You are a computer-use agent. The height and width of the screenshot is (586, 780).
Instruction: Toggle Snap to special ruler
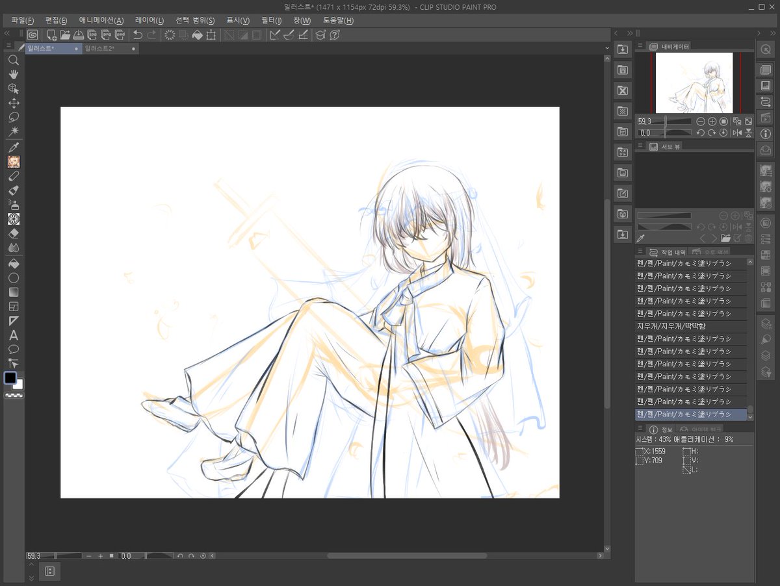[289, 34]
